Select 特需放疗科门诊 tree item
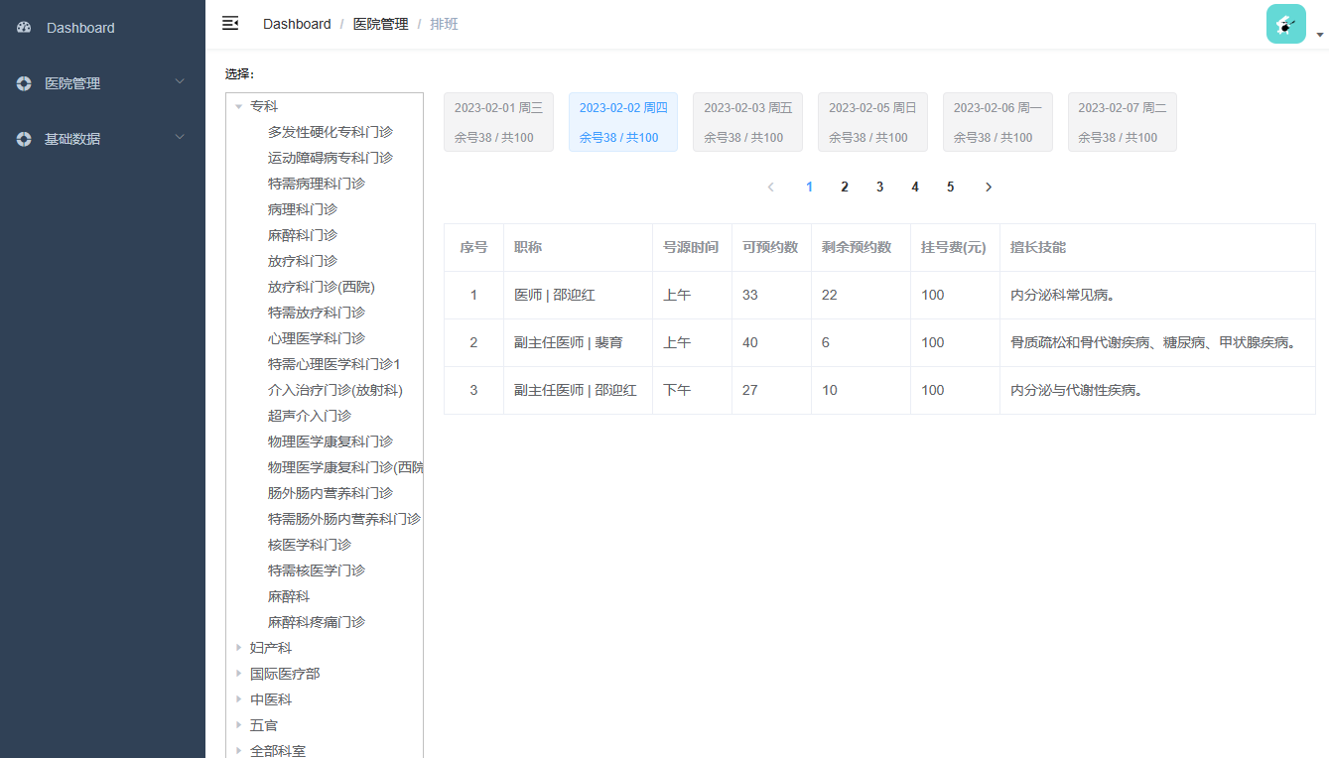 point(317,313)
